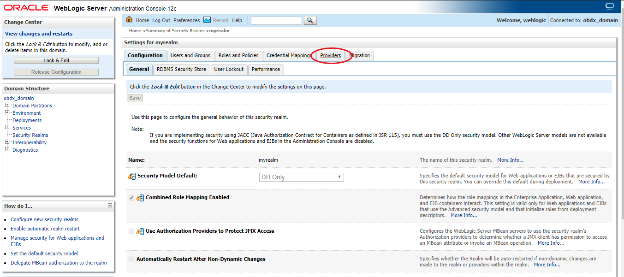
Task: Click Summary of Security Realms breadcrumb
Action: click(x=175, y=31)
